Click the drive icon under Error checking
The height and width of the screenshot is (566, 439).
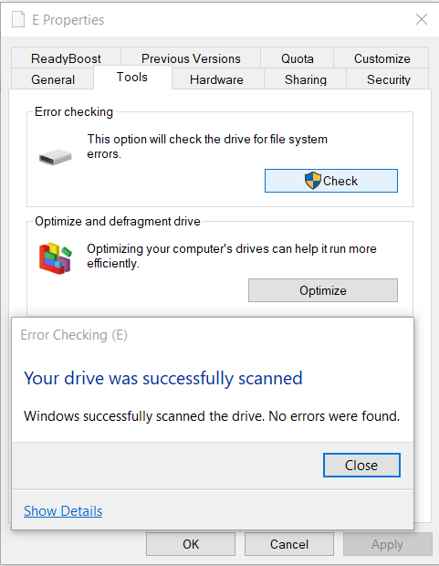56,157
